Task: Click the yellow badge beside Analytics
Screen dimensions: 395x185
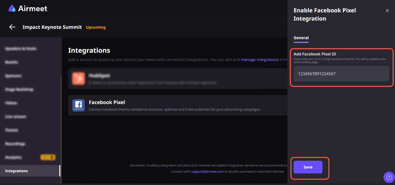Action: click(x=48, y=157)
